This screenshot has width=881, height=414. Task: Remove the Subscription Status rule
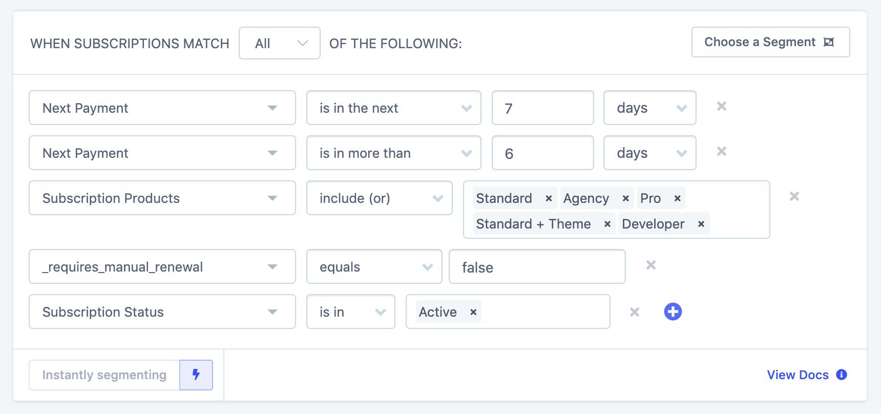click(635, 312)
